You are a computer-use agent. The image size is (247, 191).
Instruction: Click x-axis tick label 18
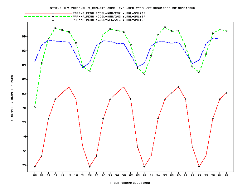click(76, 175)
